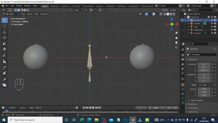This screenshot has height=123, width=218.
Task: Click the Marker button in timeline
Action: (x=38, y=108)
